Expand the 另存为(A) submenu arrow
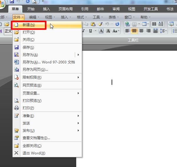Image resolution: width=177 pixels, height=167 pixels. 78,55
